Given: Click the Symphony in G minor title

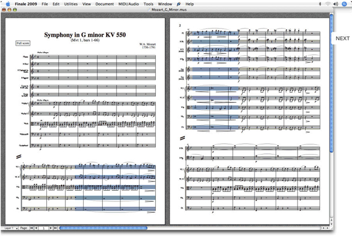Looking at the screenshot, I should pyautogui.click(x=85, y=35).
